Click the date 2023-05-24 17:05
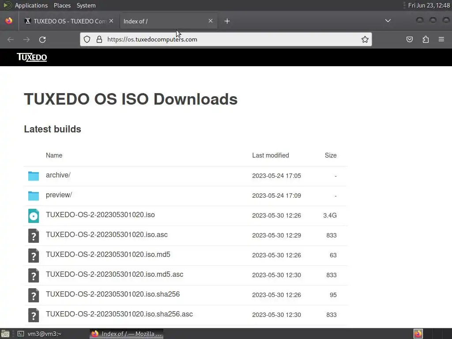The image size is (452, 339). pos(276,176)
